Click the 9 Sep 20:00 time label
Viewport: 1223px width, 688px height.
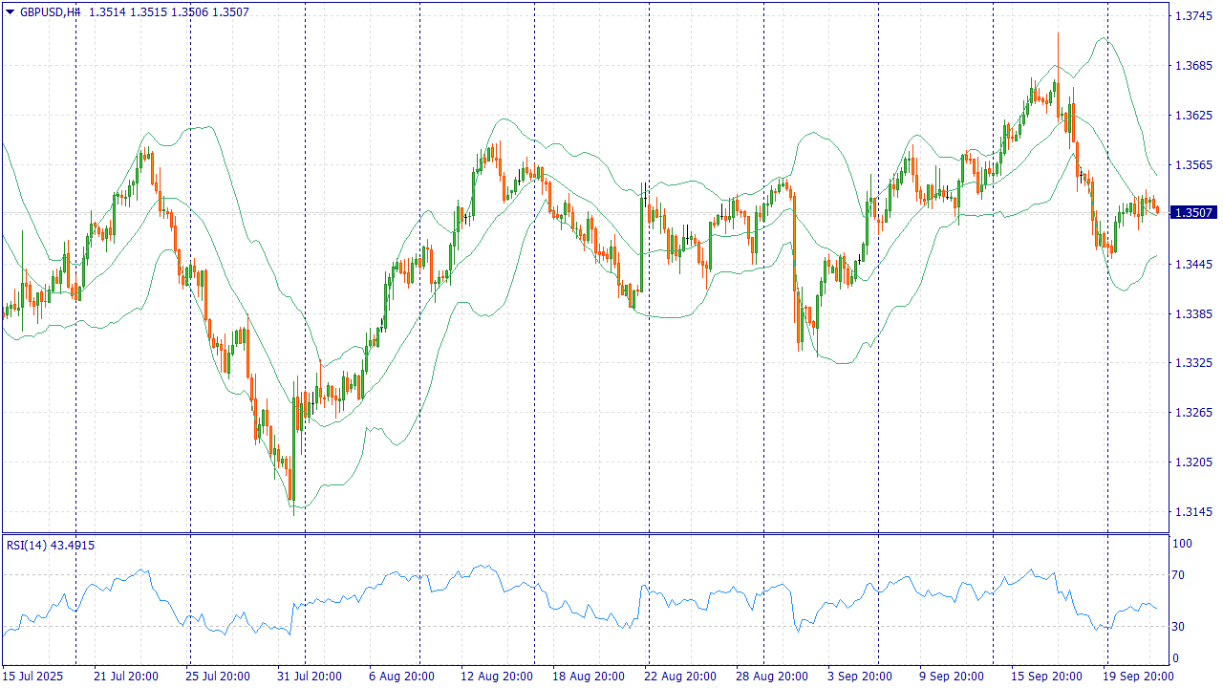(952, 677)
